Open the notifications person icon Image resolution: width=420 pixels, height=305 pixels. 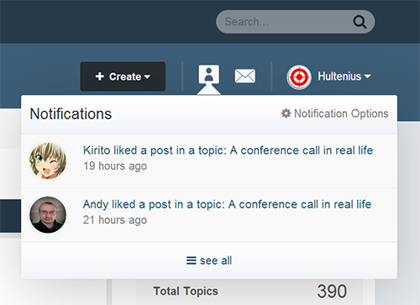click(209, 75)
